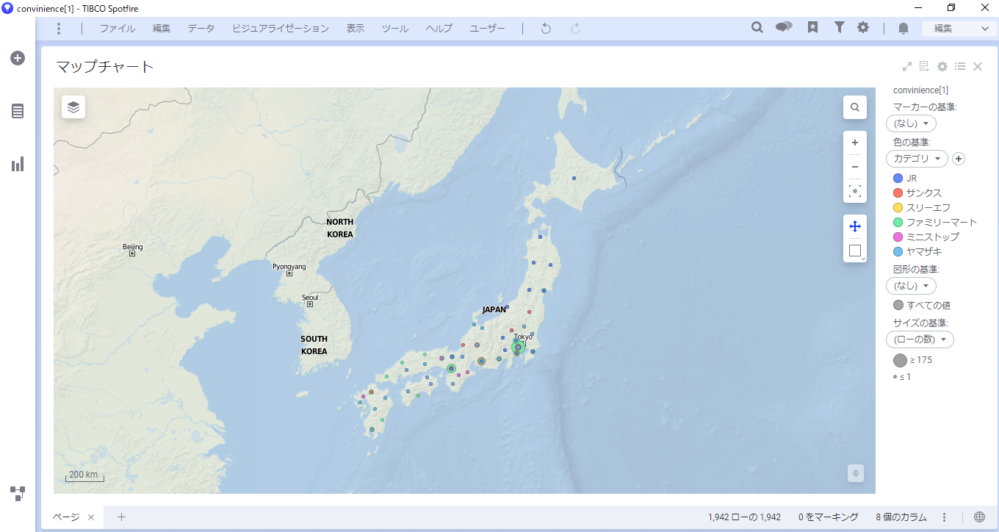
Task: Click the map search magnifier button
Action: click(x=855, y=107)
